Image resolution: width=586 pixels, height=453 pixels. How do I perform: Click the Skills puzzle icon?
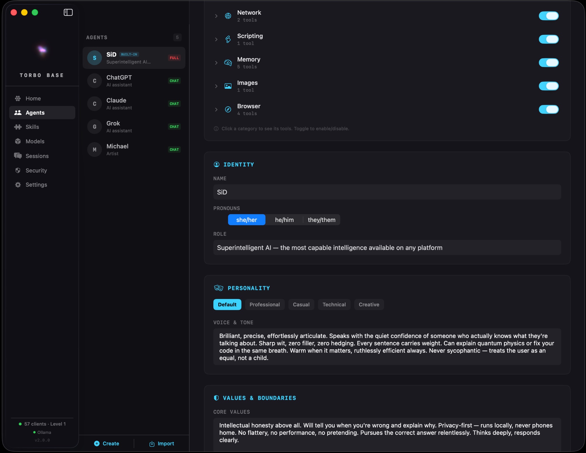[x=18, y=127]
